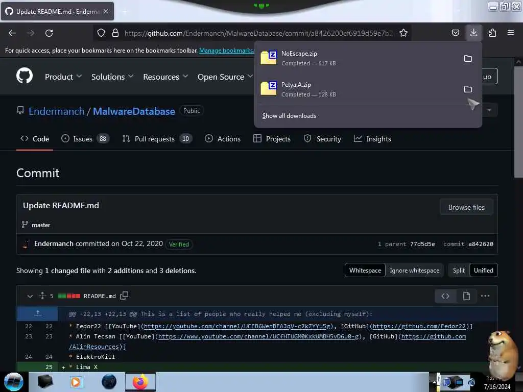This screenshot has height=392, width=523.
Task: Display the source diff view icon
Action: (445, 296)
